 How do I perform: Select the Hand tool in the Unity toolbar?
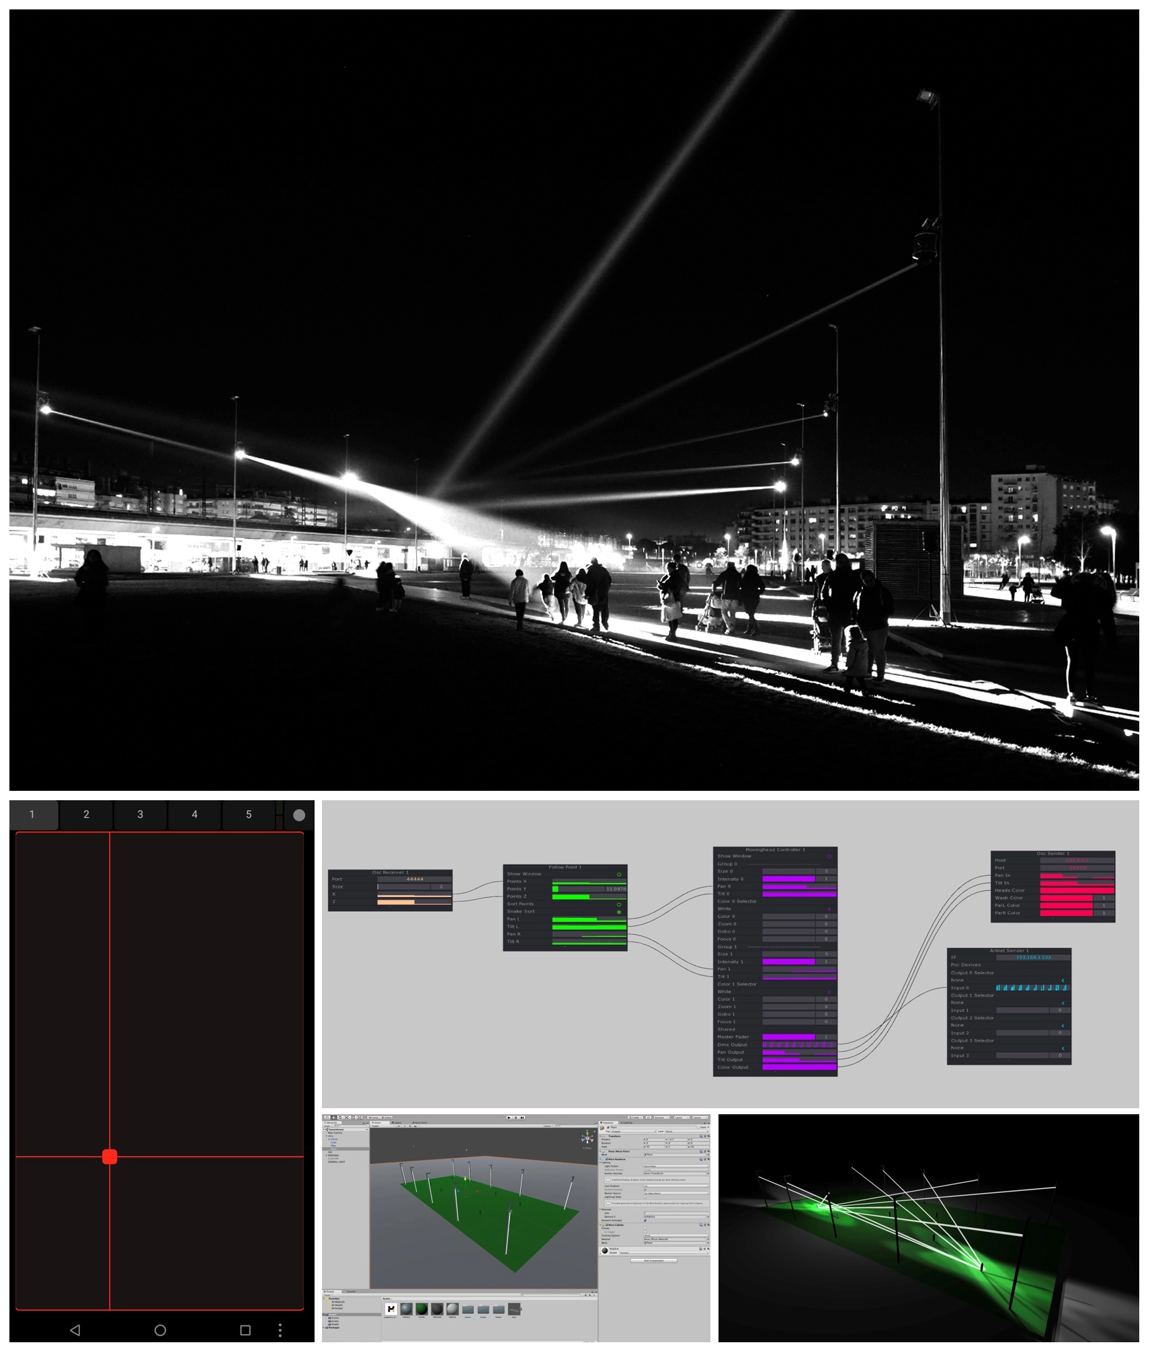tap(327, 1118)
